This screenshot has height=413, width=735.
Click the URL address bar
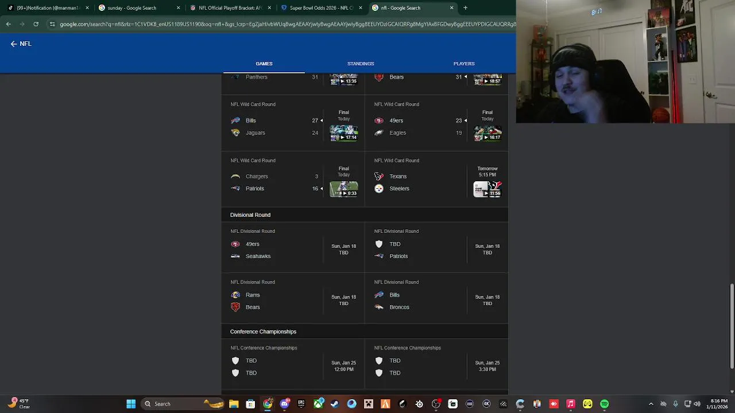287,24
